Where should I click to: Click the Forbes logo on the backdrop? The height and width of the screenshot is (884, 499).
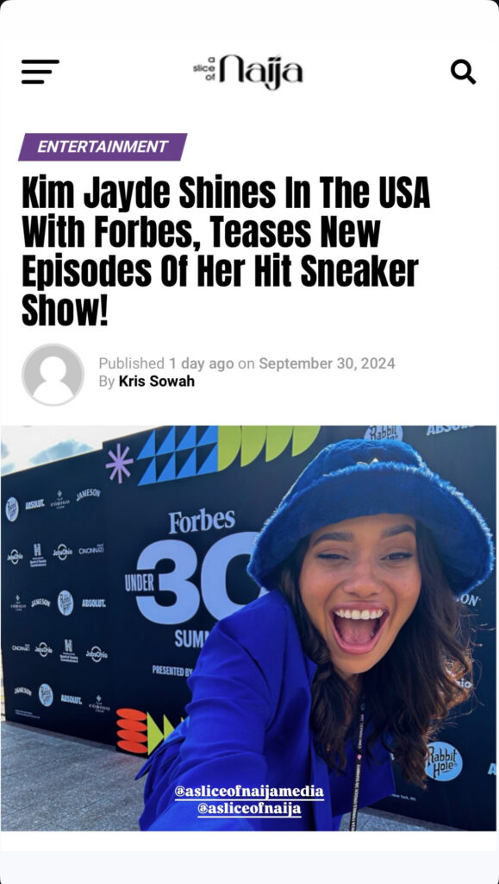tap(202, 521)
